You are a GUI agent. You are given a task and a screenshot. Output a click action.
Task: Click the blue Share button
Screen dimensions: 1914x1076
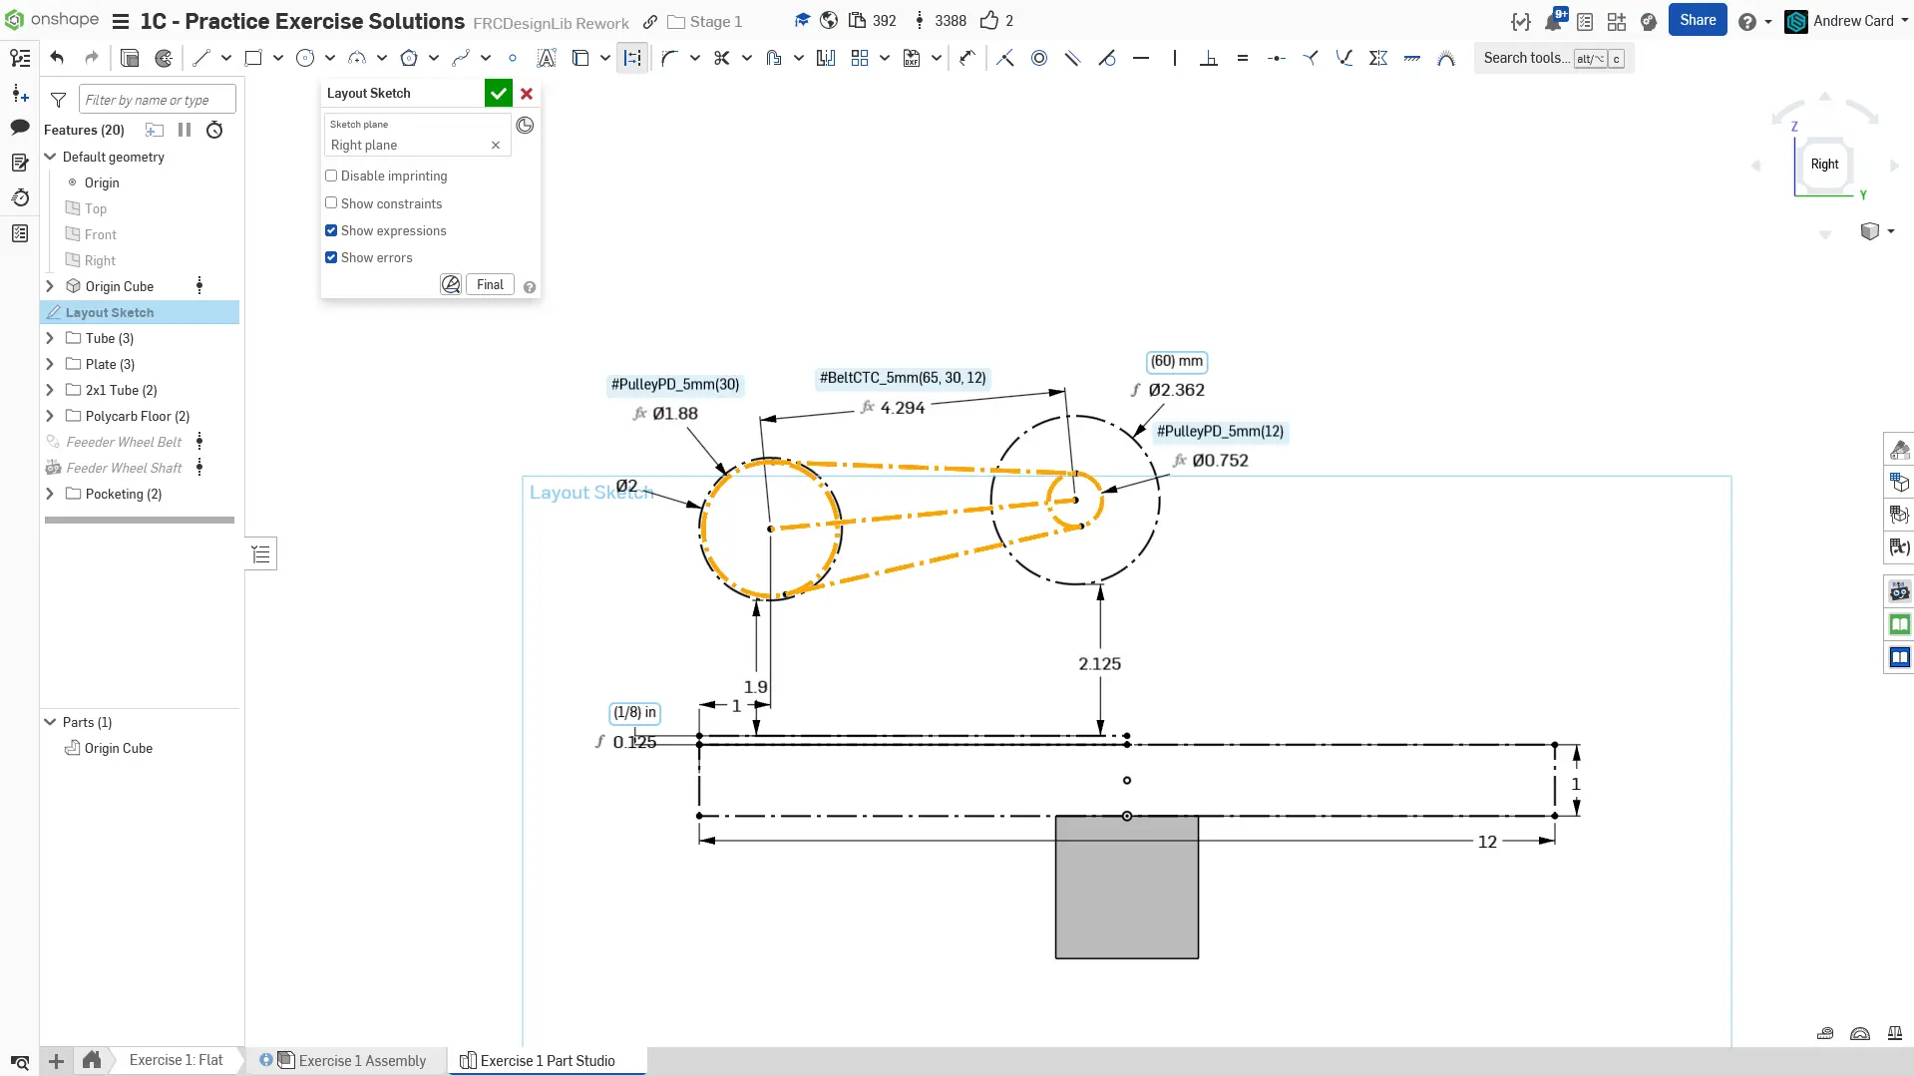1697,20
